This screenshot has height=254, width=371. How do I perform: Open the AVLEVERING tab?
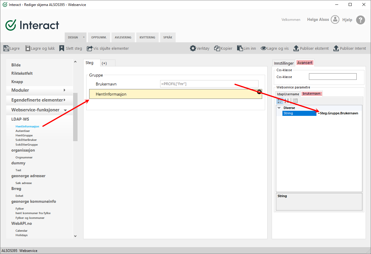tap(123, 38)
